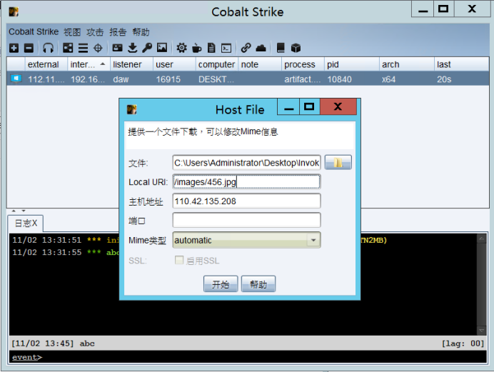Viewport: 494px width, 372px height.
Task: Open downloads arrow icon in toolbar
Action: click(x=133, y=48)
